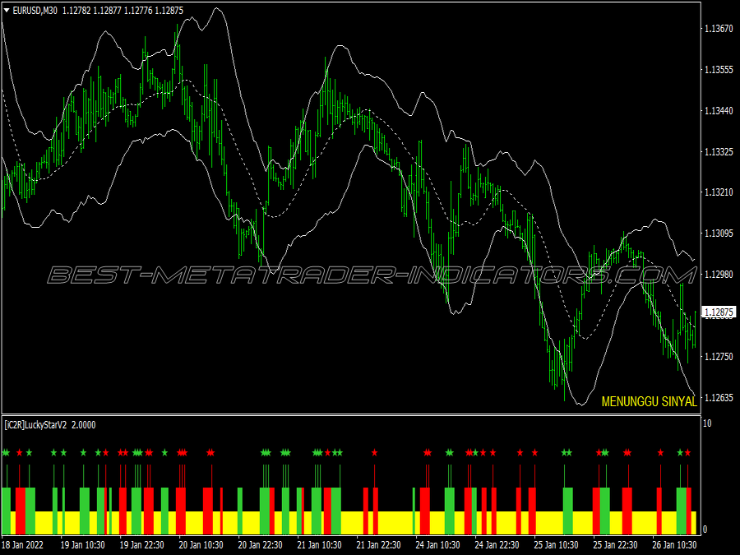Click the yellow MENUNGGU SINYAL status text
This screenshot has width=740, height=555.
click(649, 401)
